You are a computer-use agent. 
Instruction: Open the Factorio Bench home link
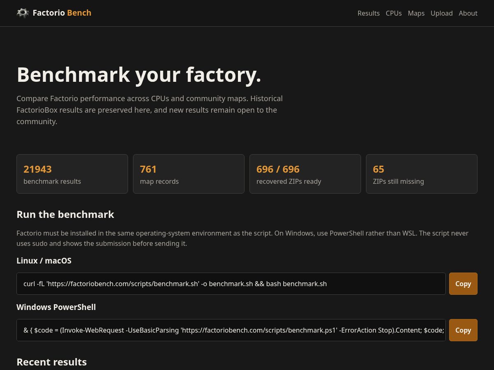(54, 13)
